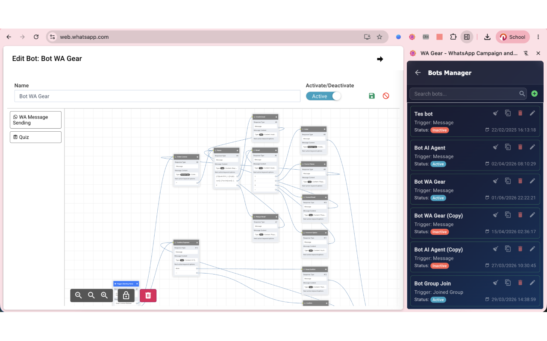Edit Bot WA Gear (Copy)
Screen dimensions: 547x341
pyautogui.click(x=532, y=215)
